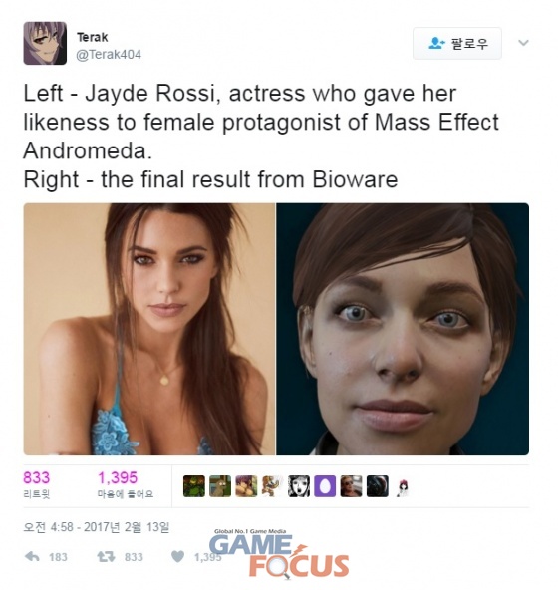Open the dark helmet liker avatar
This screenshot has height=590, width=558.
[378, 486]
